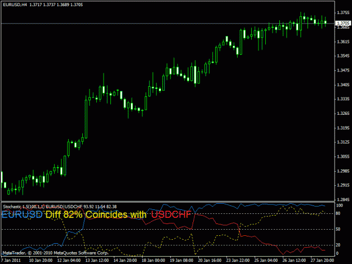Click the stochastic scale level 20
The width and height of the screenshot is (352, 264).
click(x=338, y=245)
